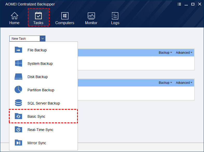The width and height of the screenshot is (204, 152).
Task: Select Partition Backup from the list
Action: pos(43,90)
